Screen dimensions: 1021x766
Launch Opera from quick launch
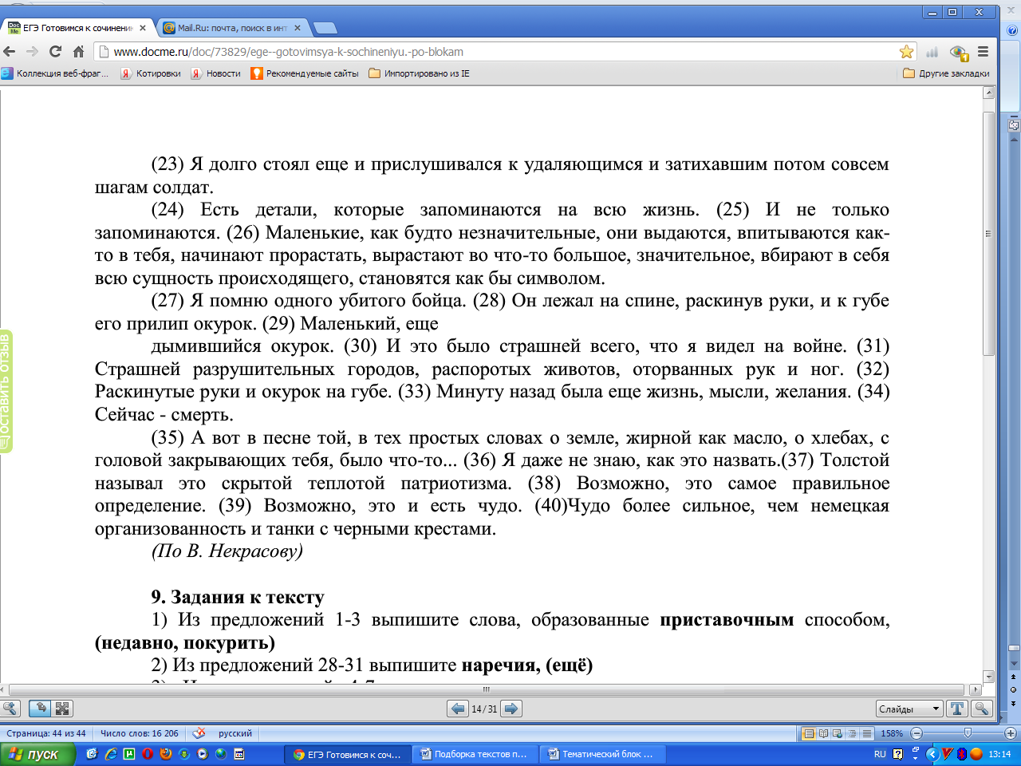coord(148,754)
